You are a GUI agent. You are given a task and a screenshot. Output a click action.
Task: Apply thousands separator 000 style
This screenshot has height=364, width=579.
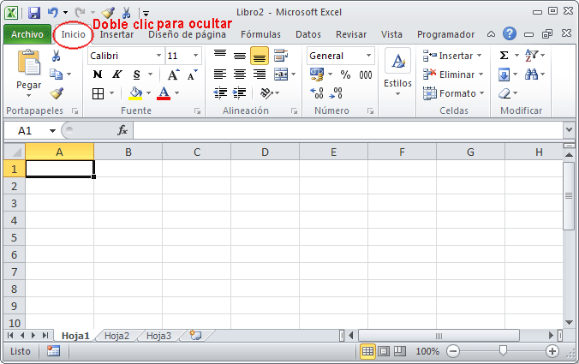pos(366,75)
